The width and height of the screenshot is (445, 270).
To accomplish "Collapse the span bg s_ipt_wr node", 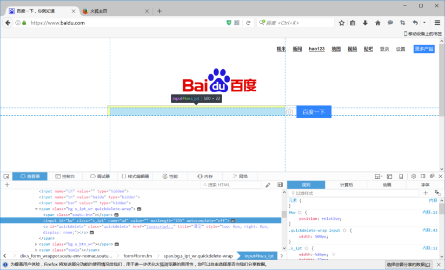I will point(36,209).
